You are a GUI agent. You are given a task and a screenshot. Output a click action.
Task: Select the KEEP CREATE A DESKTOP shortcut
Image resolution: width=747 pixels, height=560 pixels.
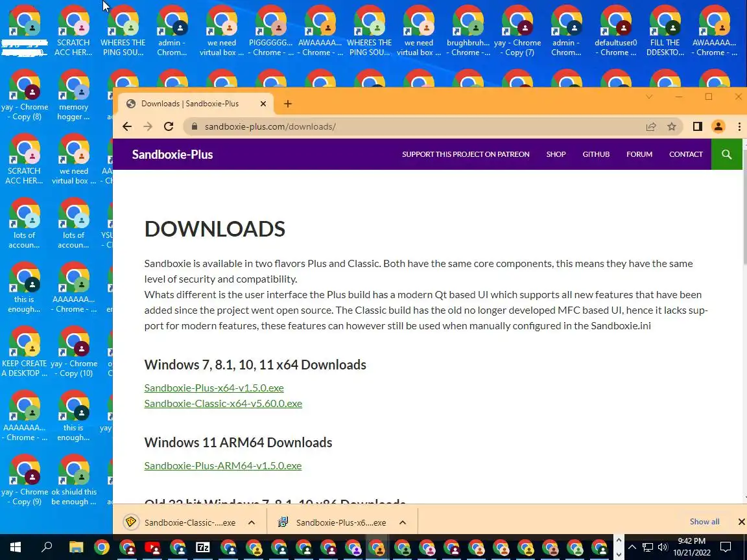(x=24, y=352)
